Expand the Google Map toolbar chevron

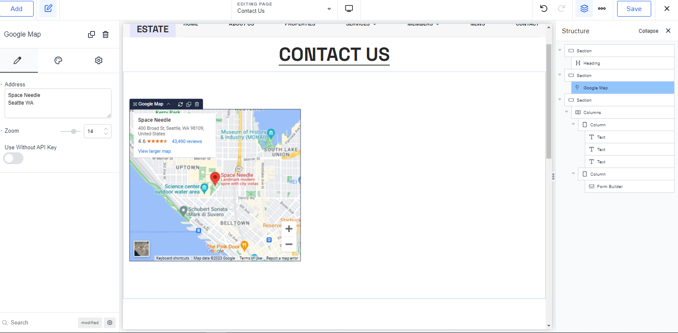[x=169, y=104]
